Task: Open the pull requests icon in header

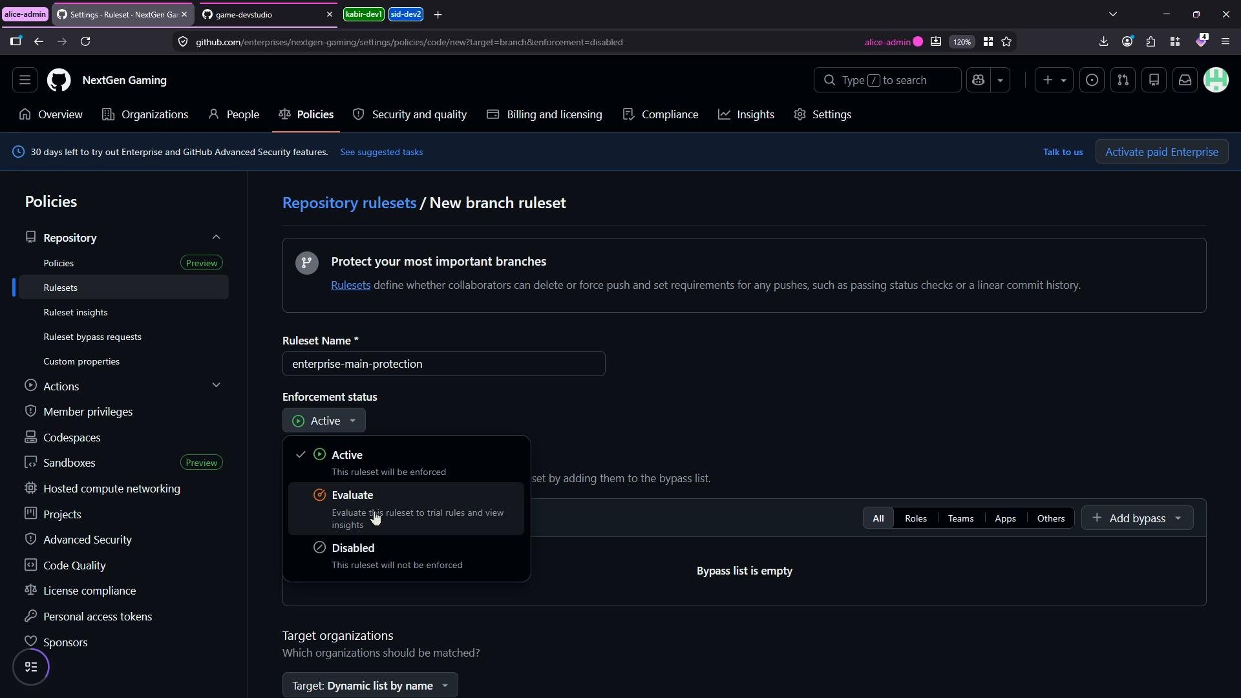Action: pyautogui.click(x=1123, y=80)
